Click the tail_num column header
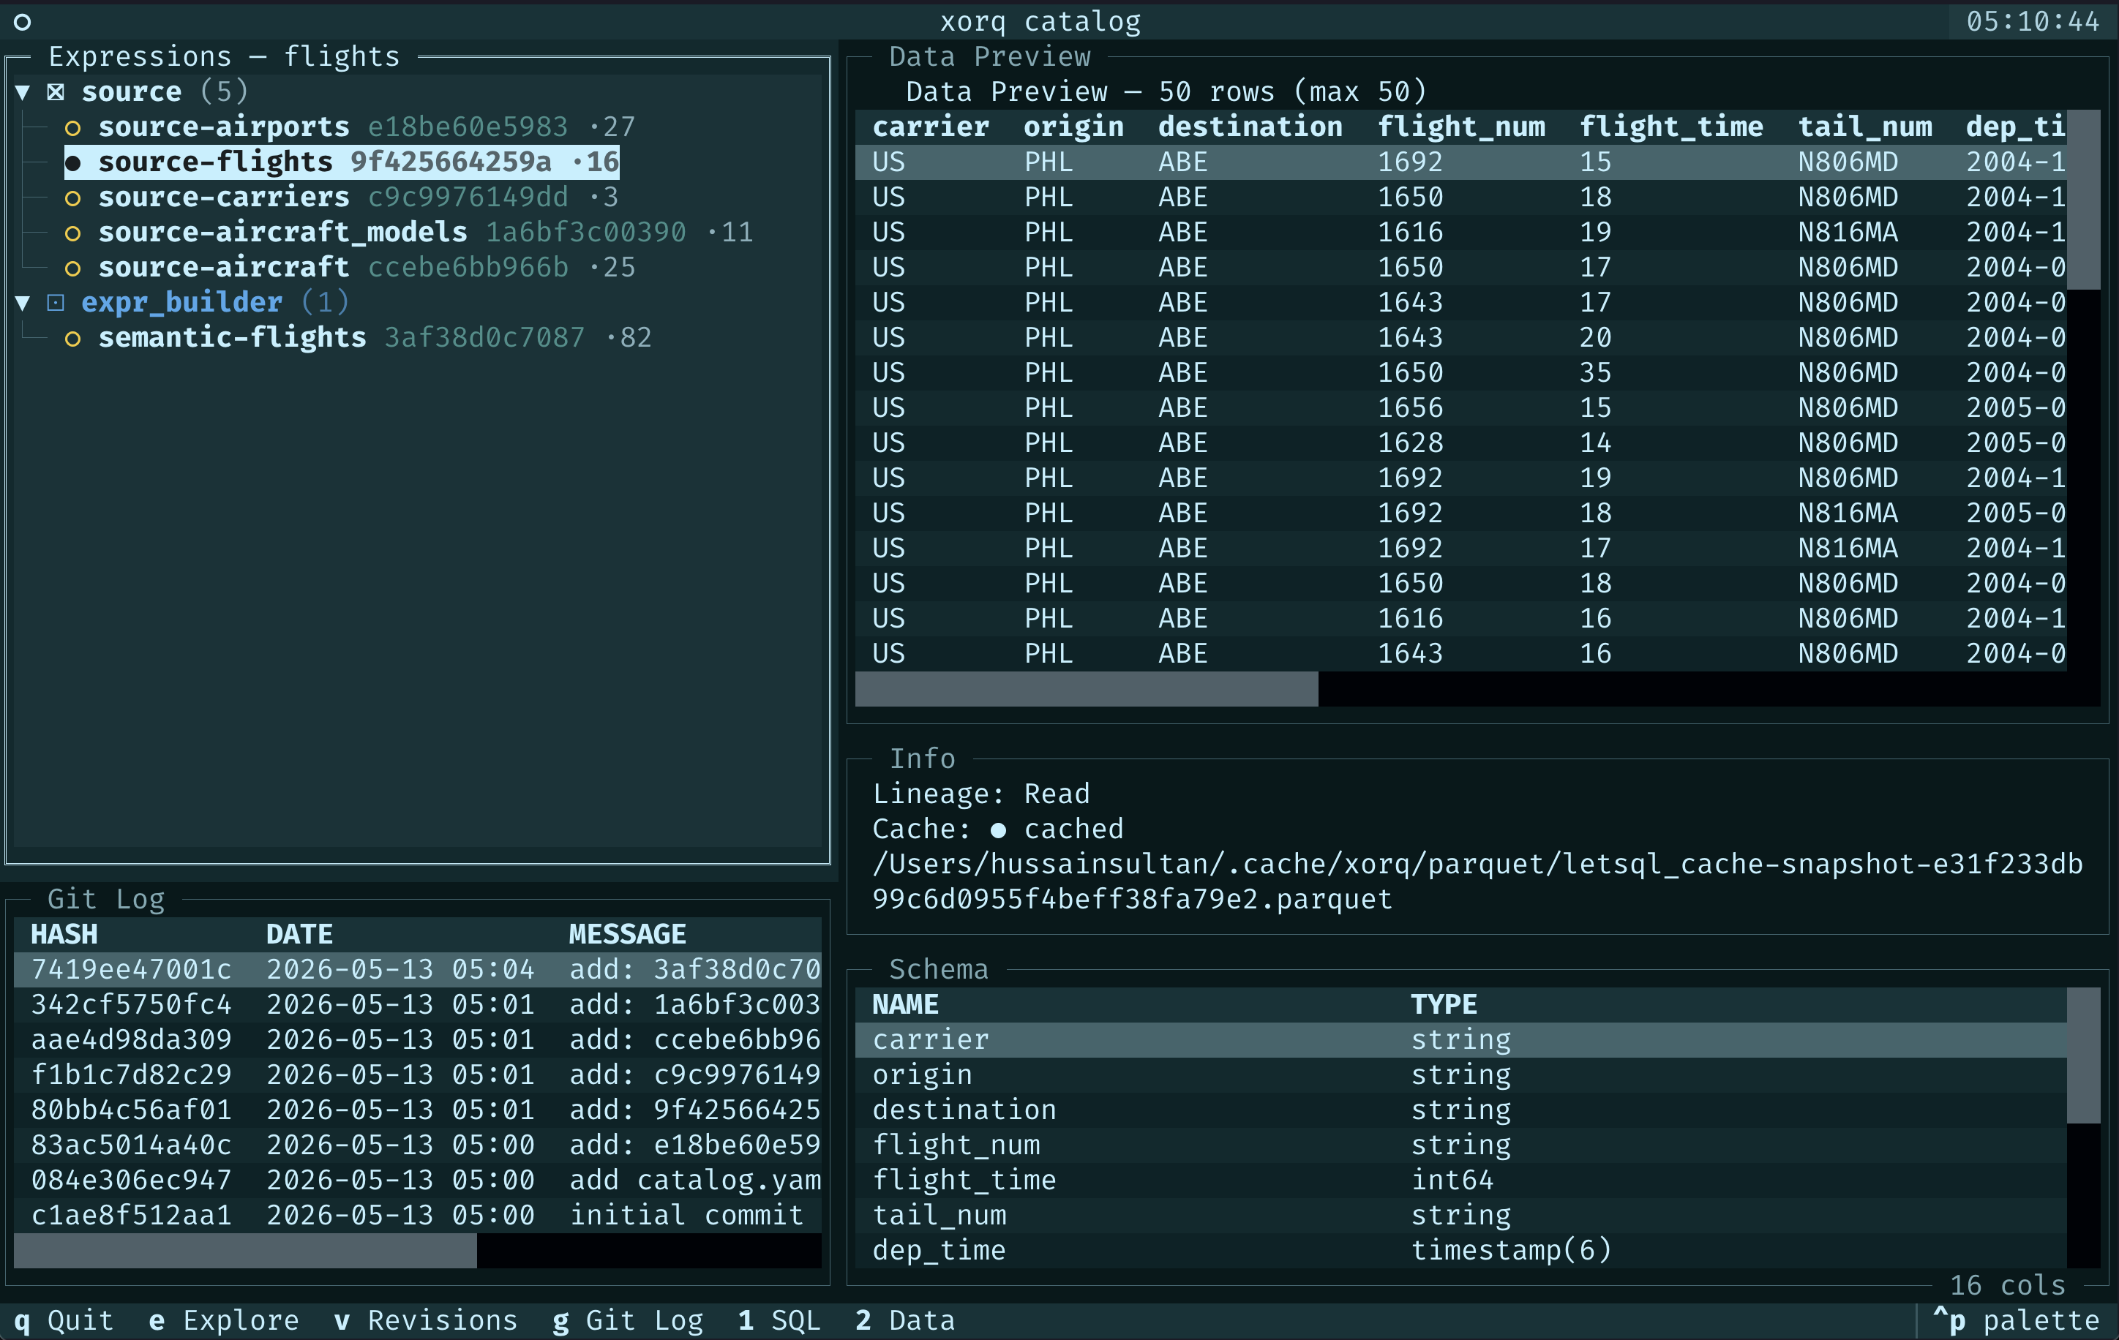 point(1864,127)
